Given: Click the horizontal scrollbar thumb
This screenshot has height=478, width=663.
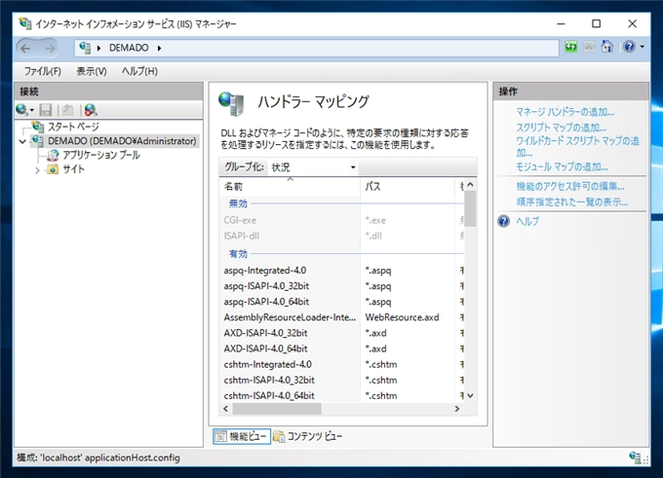Looking at the screenshot, I should [277, 409].
